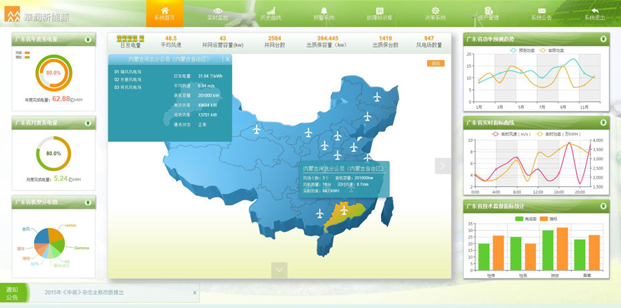This screenshot has height=308, width=621.
Task: Expand the down chevron below the map
Action: tap(279, 270)
